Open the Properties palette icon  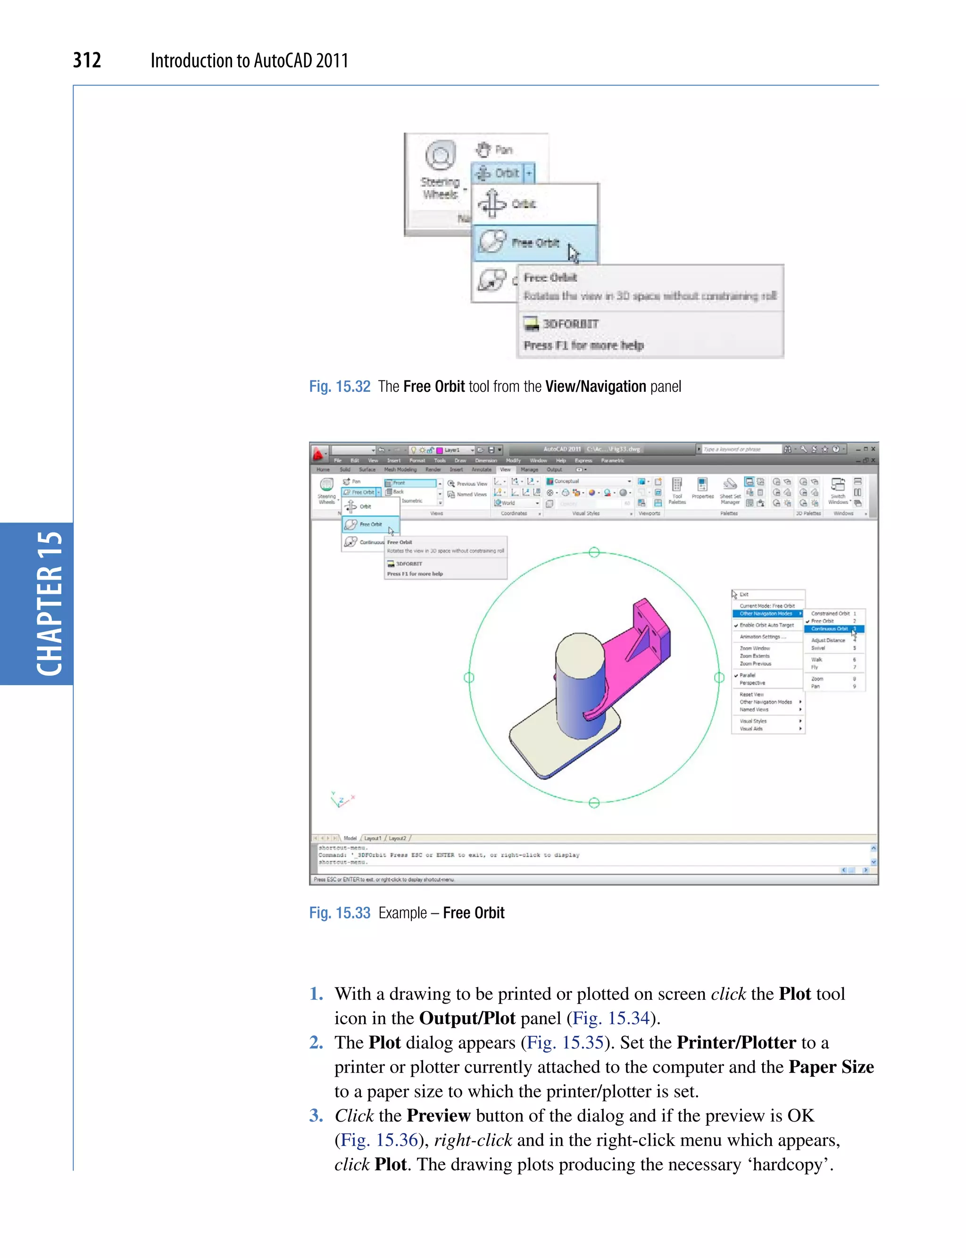coord(702,484)
